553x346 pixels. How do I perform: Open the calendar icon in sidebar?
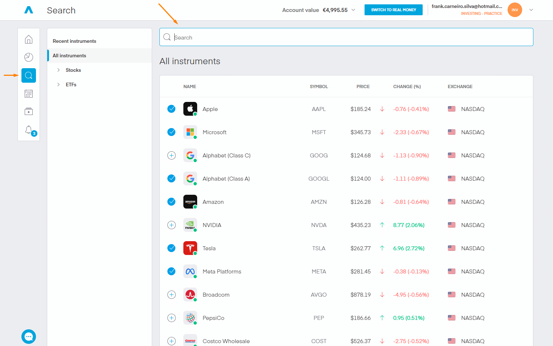pos(29,94)
